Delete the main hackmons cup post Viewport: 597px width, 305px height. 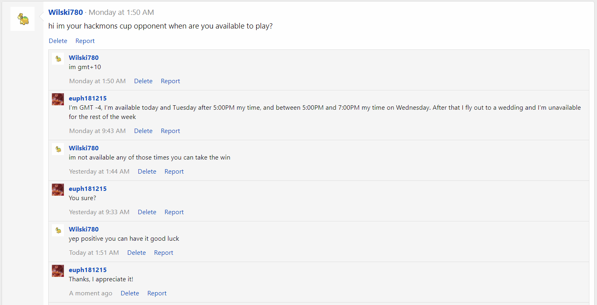click(58, 41)
